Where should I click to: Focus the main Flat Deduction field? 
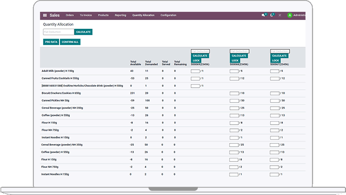(58, 32)
